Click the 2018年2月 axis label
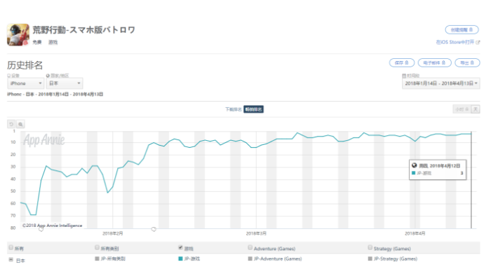This screenshot has height=269, width=491. click(x=113, y=233)
